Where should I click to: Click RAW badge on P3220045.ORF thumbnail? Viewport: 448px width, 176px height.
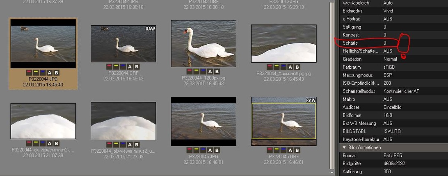click(311, 100)
